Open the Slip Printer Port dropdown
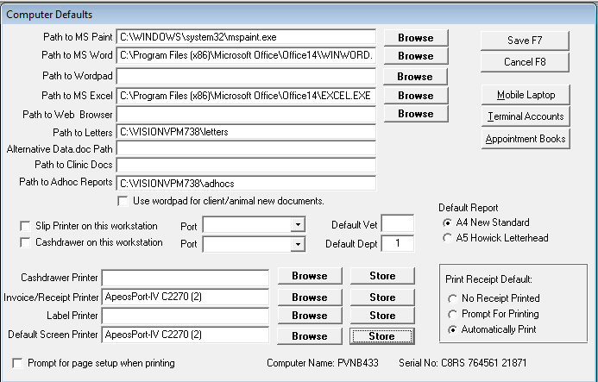This screenshot has height=382, width=598. pos(298,225)
